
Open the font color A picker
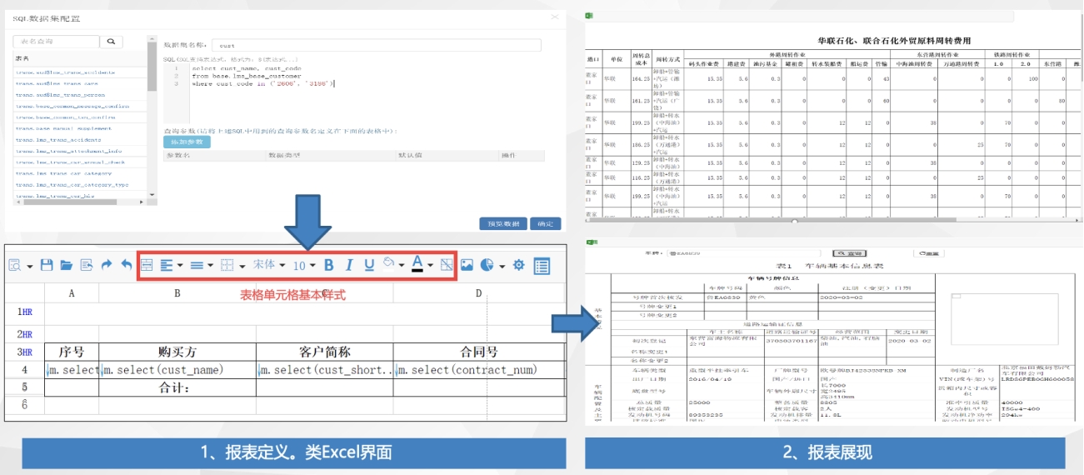pyautogui.click(x=421, y=265)
